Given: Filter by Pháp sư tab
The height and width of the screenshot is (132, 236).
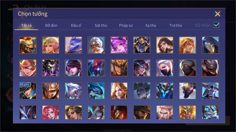Looking at the screenshot, I should 126,26.
